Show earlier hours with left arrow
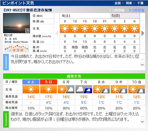The height and width of the screenshot is (131, 148). (x=57, y=33)
